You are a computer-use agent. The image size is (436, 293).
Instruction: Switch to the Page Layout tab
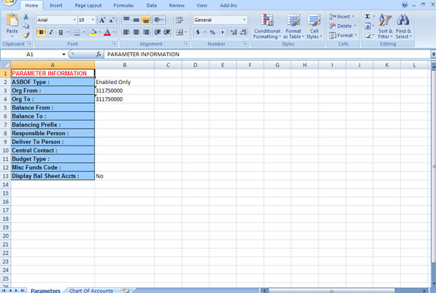88,5
